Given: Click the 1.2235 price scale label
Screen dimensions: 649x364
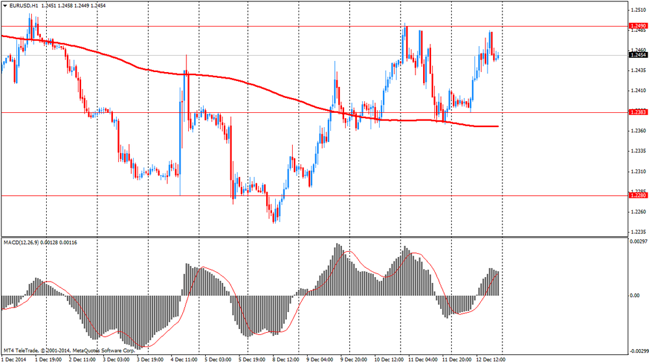Looking at the screenshot, I should click(638, 232).
